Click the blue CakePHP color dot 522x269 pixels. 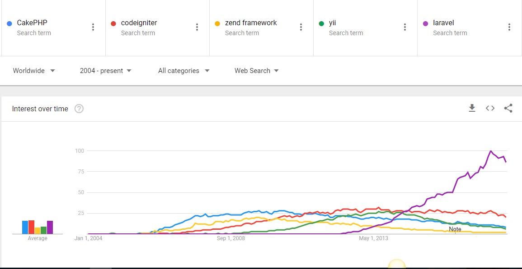[9, 23]
